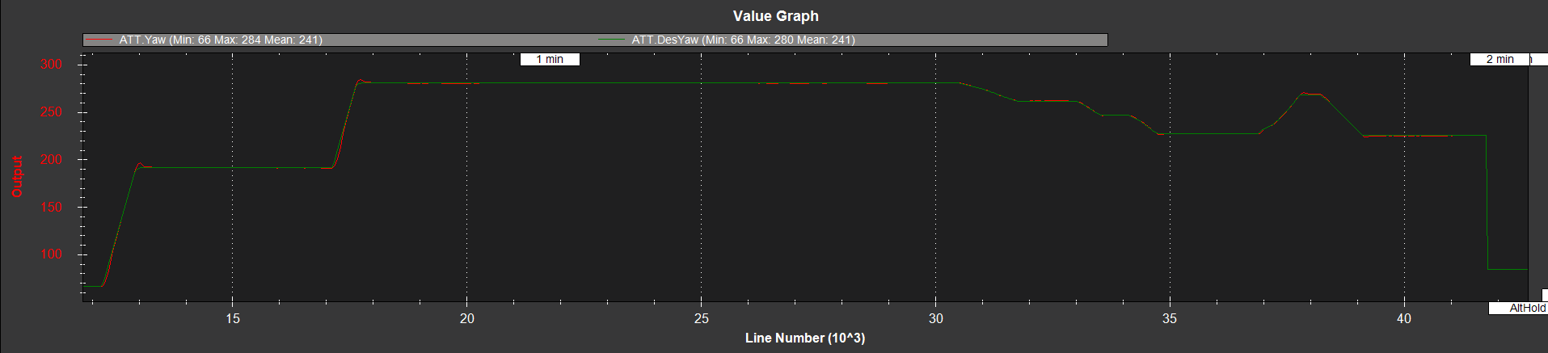Click the 30 x-axis tick value

coord(936,319)
